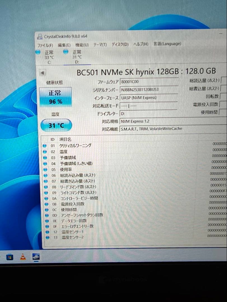Click the C: drive status indicator circle
Viewport: 227px width, 302px height.
38,52
